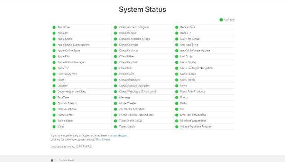Click the status dot beside FaceTime
Viewport: 285px width, 162px height.
pos(54,97)
